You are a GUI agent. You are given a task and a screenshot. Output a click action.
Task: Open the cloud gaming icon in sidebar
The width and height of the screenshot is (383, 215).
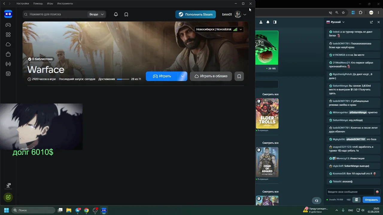(x=8, y=44)
